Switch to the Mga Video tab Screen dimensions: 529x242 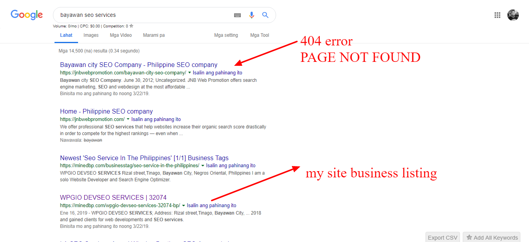pyautogui.click(x=121, y=35)
